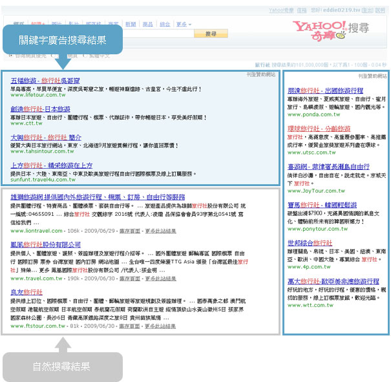Open the 更多 dropdown in search tabs

[x=184, y=24]
